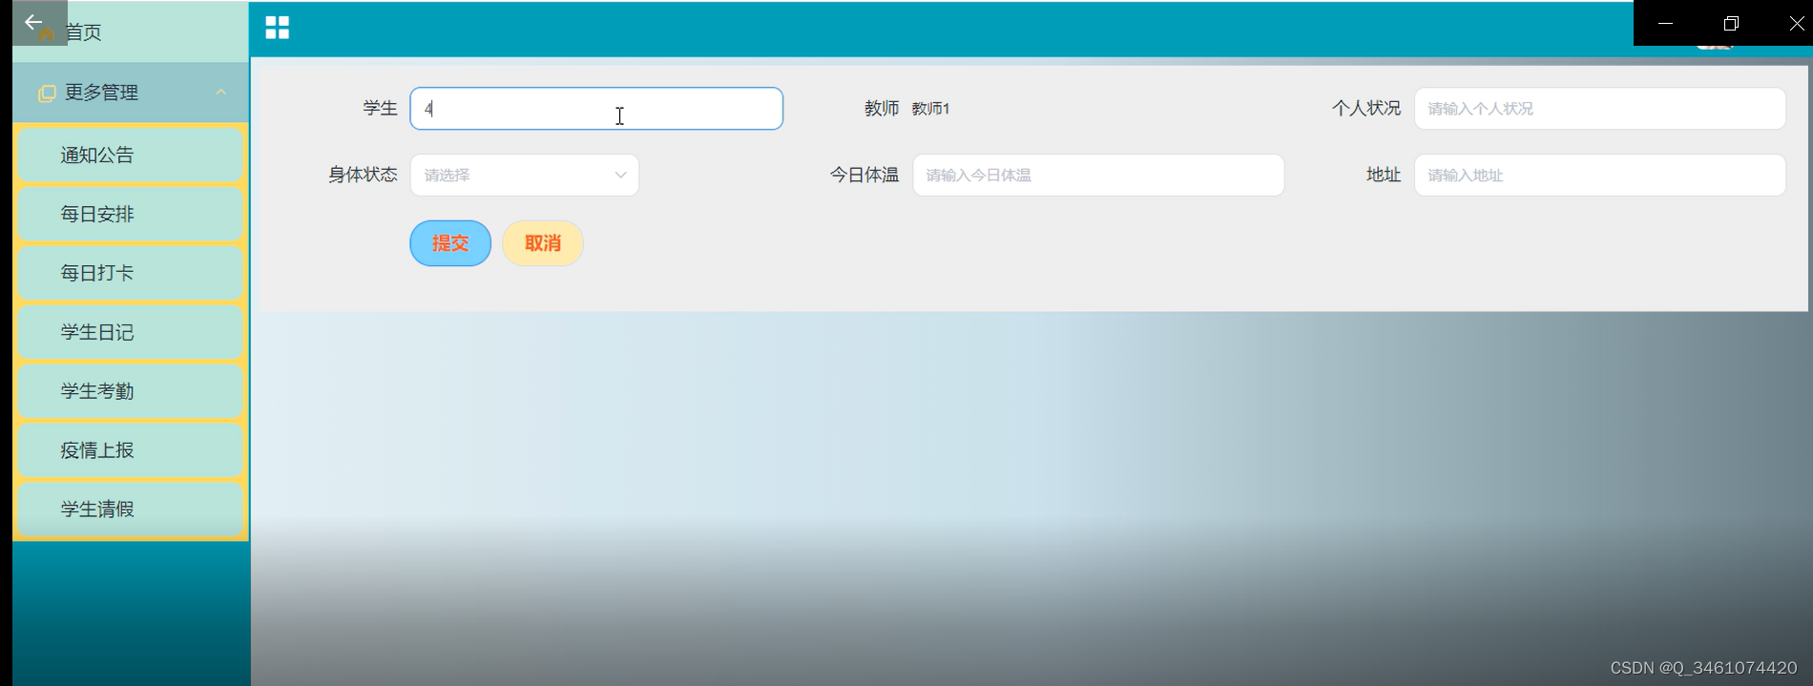Image resolution: width=1813 pixels, height=686 pixels.
Task: Open the 身体状态 dropdown
Action: [525, 176]
